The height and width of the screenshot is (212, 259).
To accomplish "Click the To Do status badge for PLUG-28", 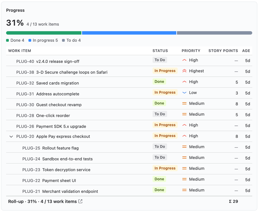I will coord(160,114).
